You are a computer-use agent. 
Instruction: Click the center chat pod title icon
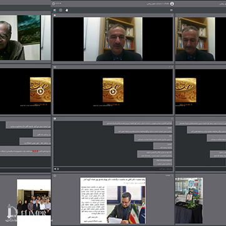pos(55,118)
